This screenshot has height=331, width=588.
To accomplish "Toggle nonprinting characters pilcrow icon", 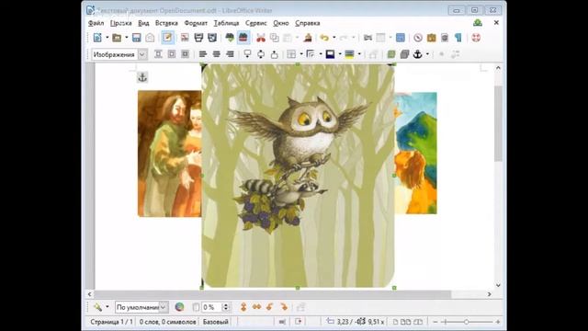I will [458, 38].
